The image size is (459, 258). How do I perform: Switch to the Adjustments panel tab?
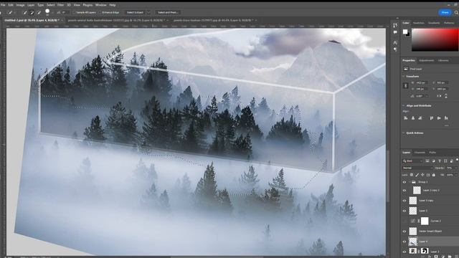tap(427, 60)
